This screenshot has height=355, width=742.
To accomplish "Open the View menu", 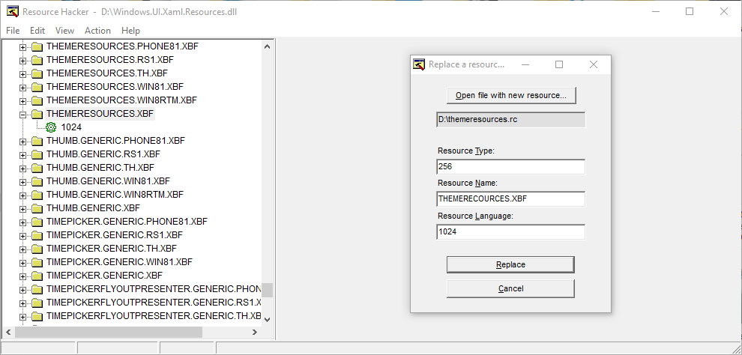I will point(64,30).
